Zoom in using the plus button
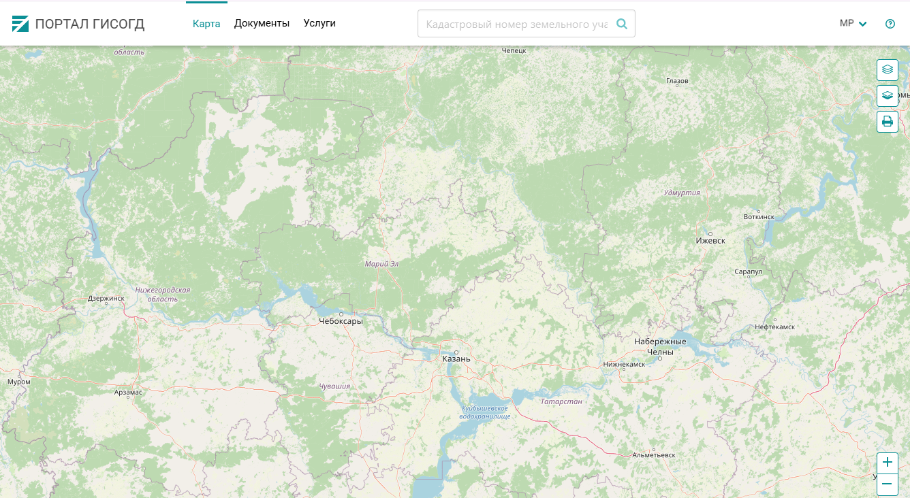Viewport: 910px width, 498px height. click(x=887, y=463)
